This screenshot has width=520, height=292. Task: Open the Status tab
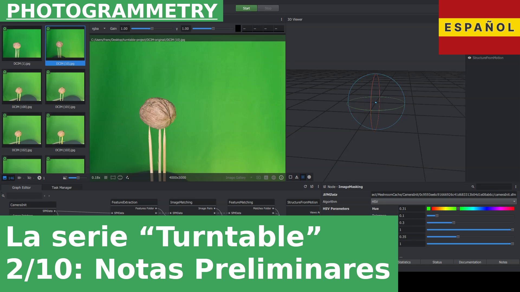point(437,262)
